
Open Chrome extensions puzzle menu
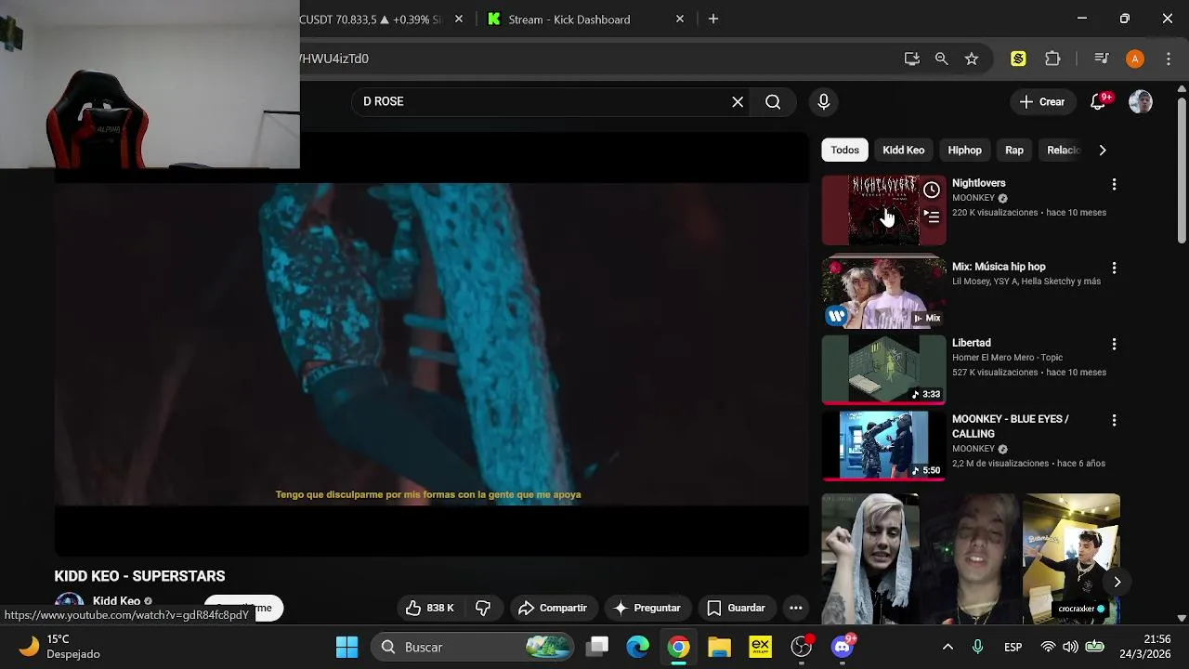coord(1052,59)
